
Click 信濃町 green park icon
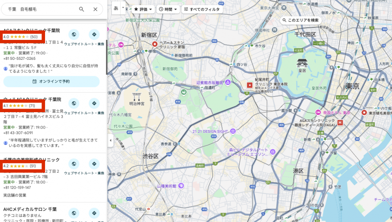coord(184,93)
